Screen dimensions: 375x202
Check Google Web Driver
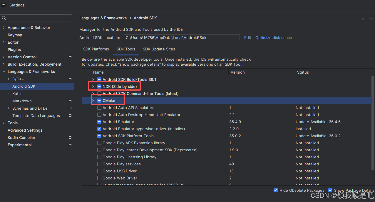coord(99,178)
